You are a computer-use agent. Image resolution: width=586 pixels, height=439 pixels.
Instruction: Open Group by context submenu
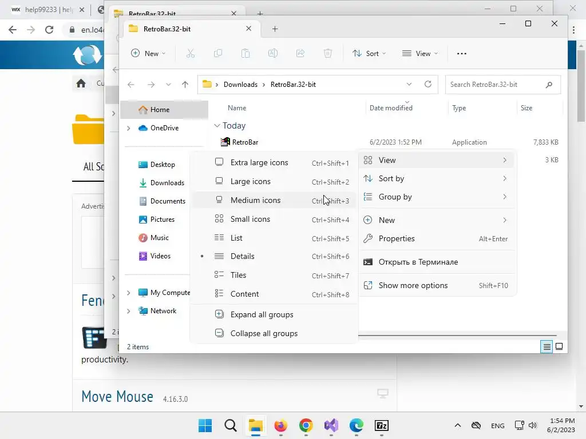pos(437,197)
